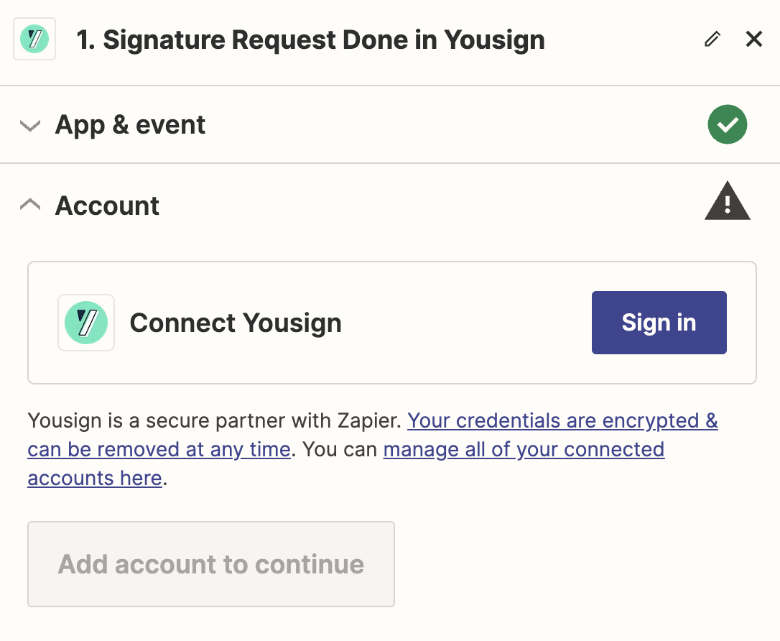Click the green checkmark on App & event
This screenshot has height=641, width=780.
coord(728,124)
